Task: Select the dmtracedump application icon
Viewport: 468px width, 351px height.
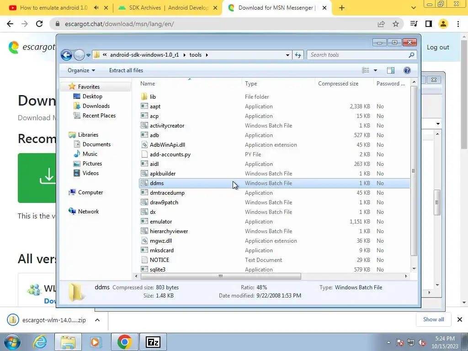Action: 144,193
